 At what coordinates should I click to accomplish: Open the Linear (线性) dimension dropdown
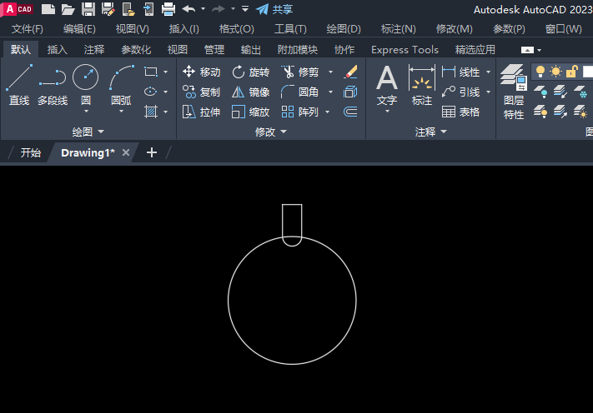tap(488, 72)
